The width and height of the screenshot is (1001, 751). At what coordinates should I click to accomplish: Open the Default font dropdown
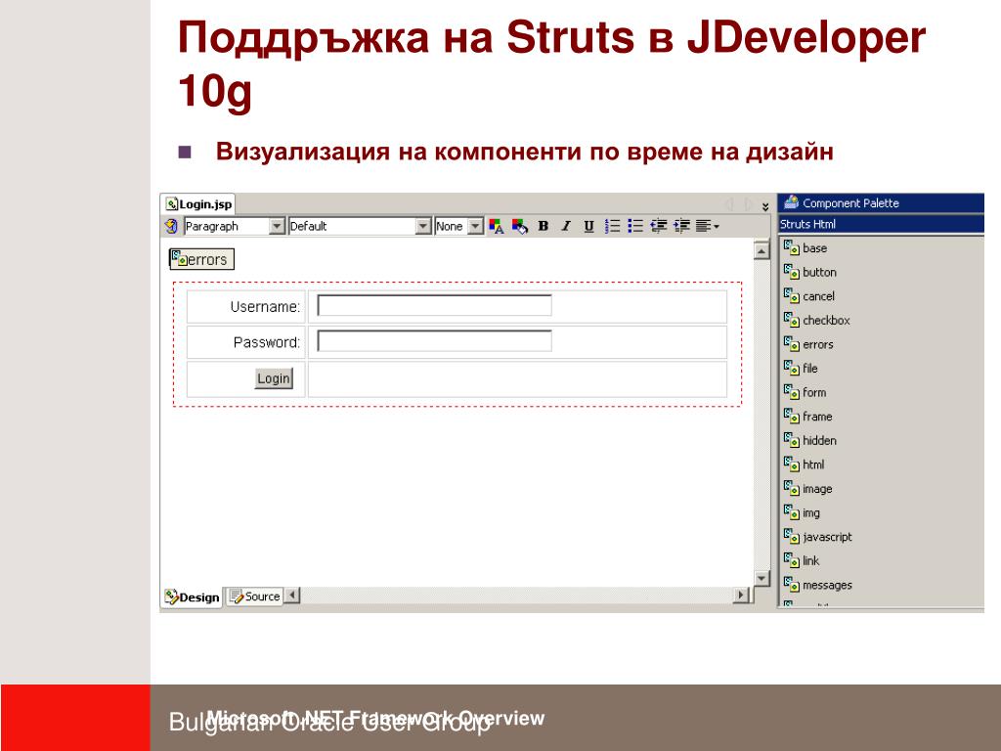tap(423, 226)
